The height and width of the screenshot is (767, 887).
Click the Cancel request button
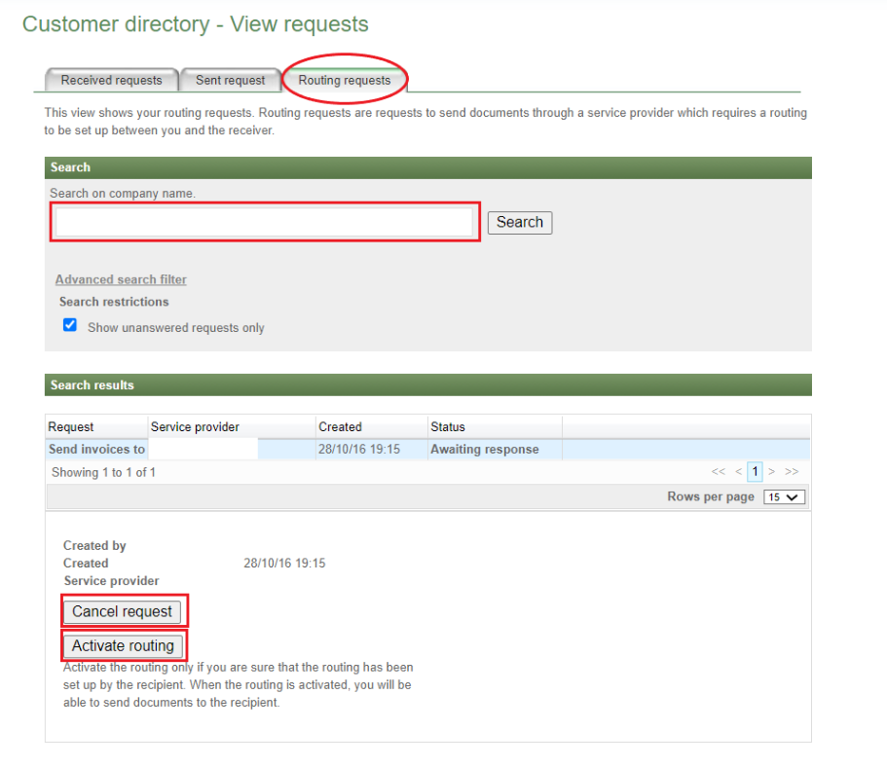click(x=123, y=611)
